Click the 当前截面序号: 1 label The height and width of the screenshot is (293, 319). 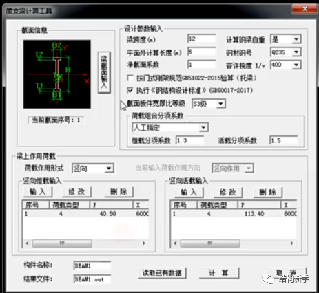tap(56, 120)
